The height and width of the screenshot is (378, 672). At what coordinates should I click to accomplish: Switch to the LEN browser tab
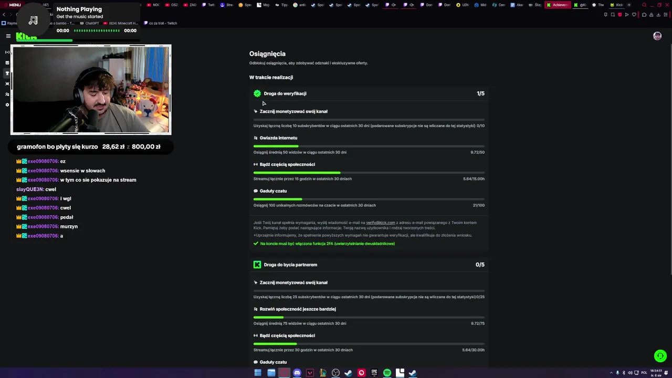[x=462, y=5]
